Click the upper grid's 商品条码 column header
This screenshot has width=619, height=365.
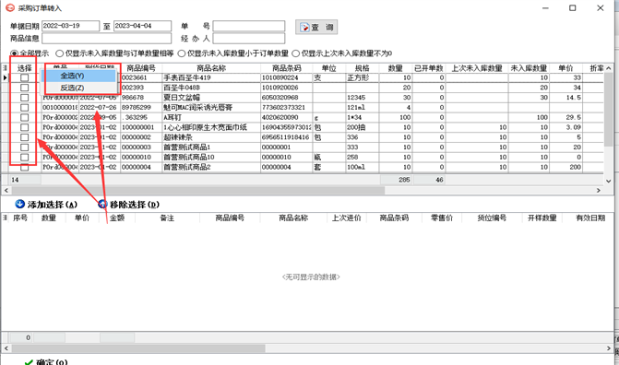click(287, 68)
